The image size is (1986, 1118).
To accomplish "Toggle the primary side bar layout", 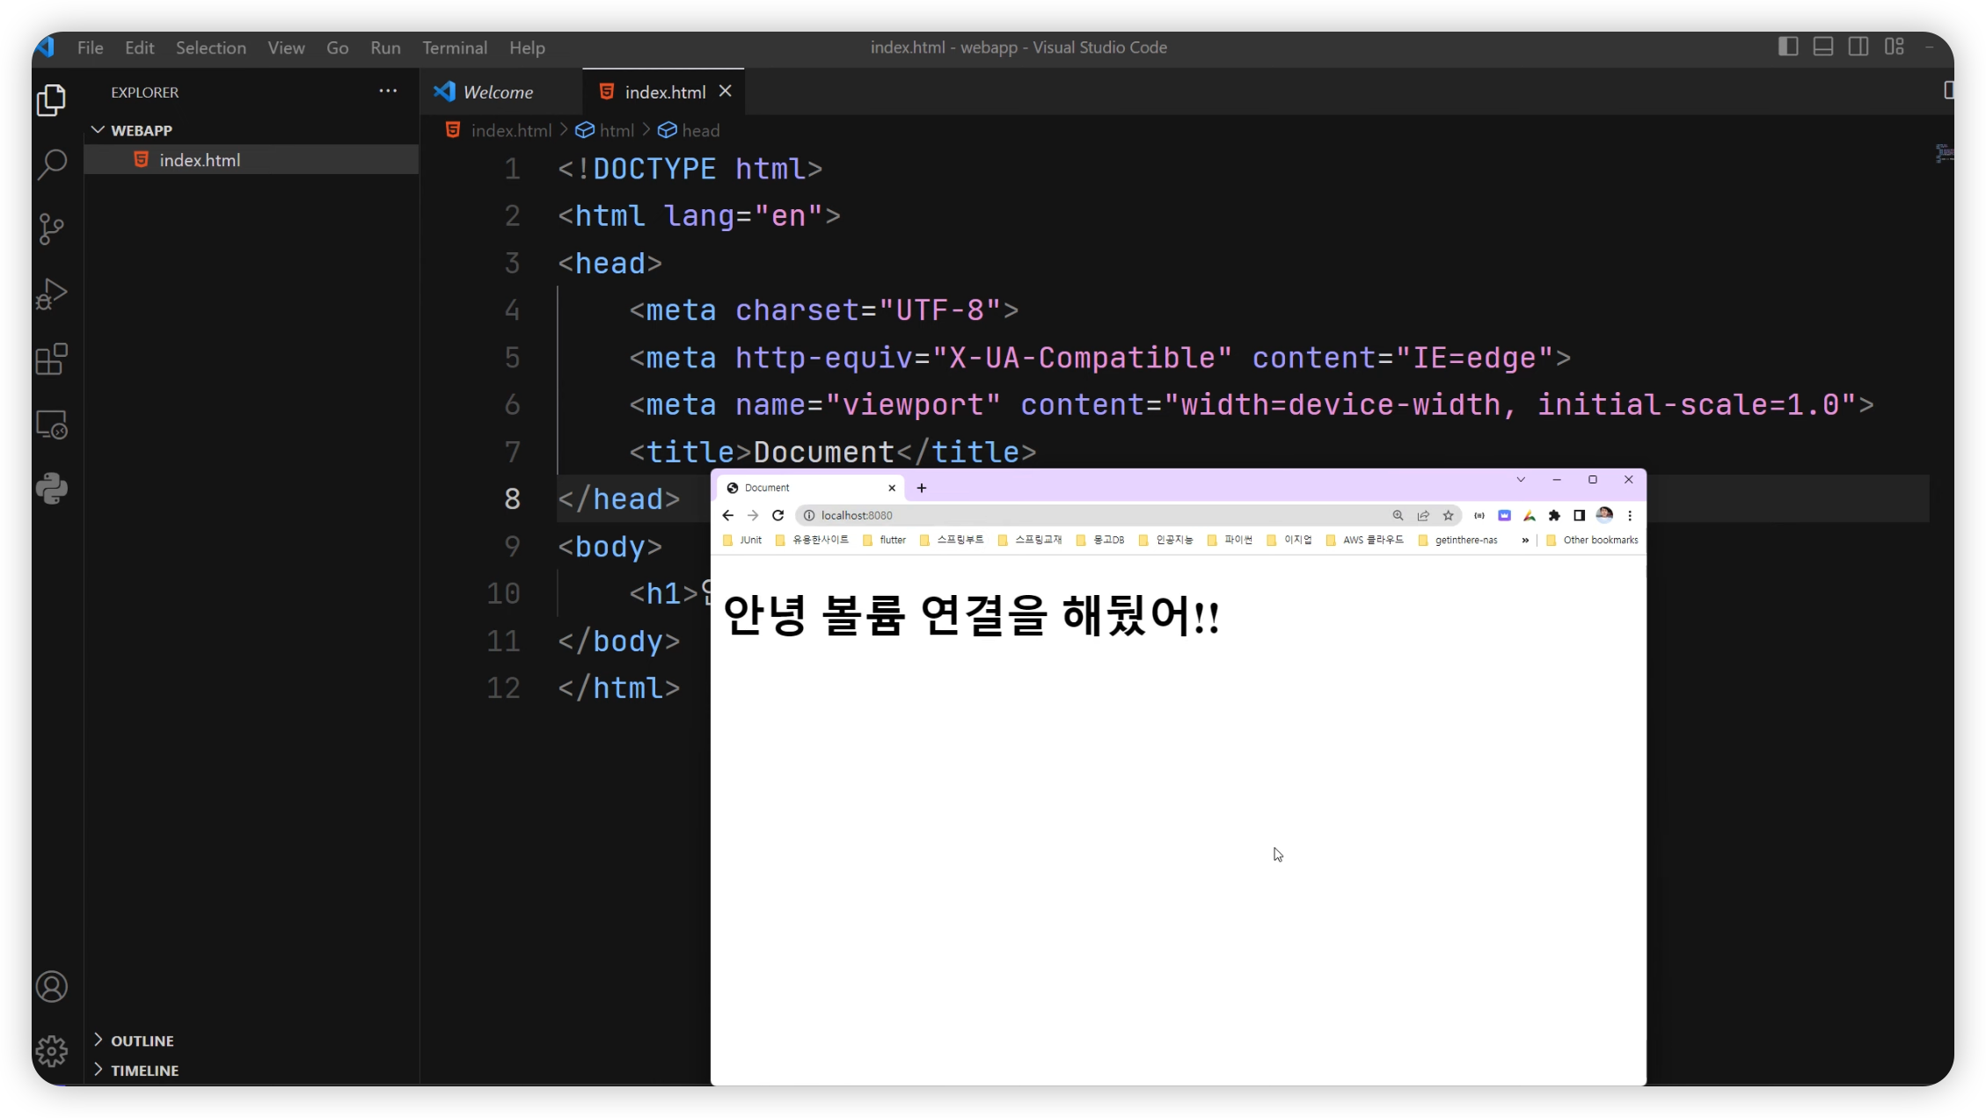I will [x=1787, y=47].
